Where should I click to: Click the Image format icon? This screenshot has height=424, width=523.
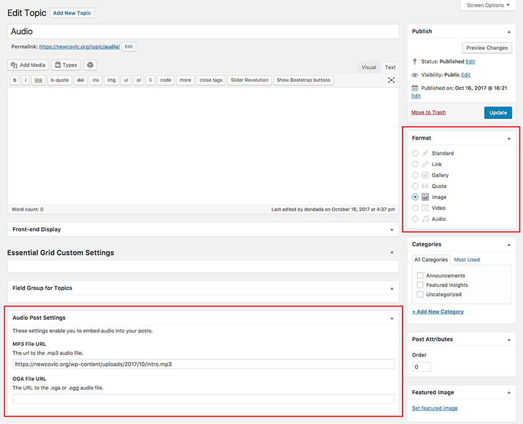click(x=425, y=197)
